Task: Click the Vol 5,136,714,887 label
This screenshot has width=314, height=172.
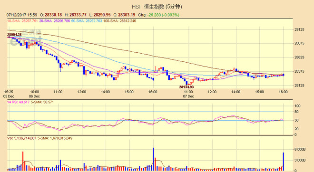Action: [x=22, y=138]
